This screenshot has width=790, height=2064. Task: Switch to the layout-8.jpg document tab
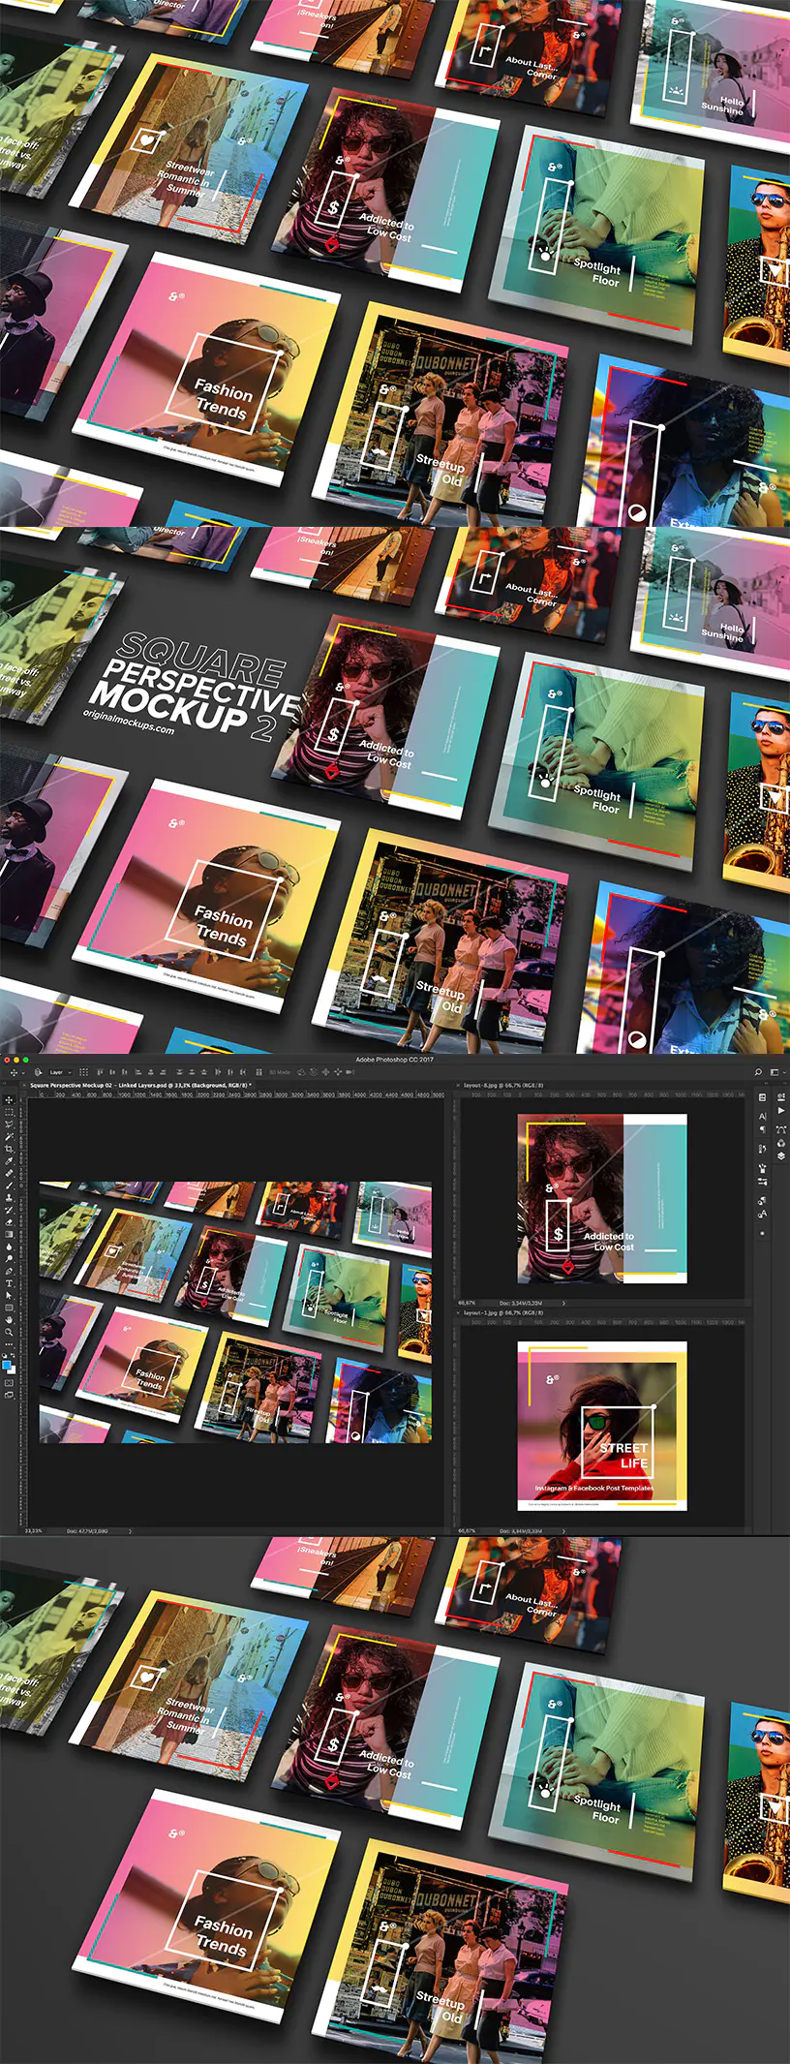click(503, 1085)
